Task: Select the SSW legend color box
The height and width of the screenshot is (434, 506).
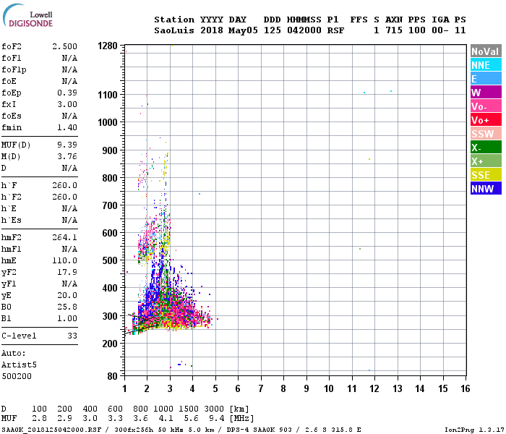Action: point(486,134)
